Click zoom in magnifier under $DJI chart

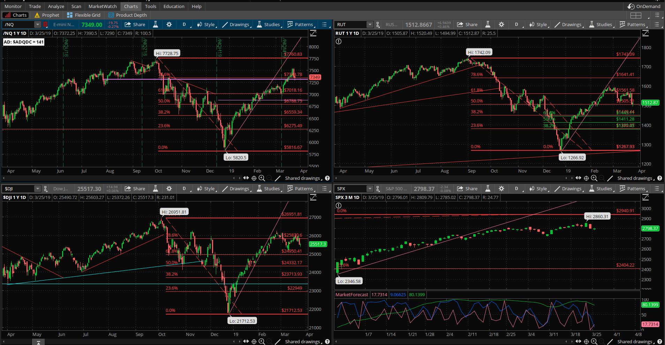(x=262, y=342)
